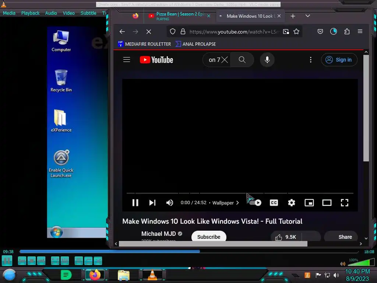Screen dimensions: 377x283
Task: Open a new Firefox tab
Action: [x=293, y=16]
